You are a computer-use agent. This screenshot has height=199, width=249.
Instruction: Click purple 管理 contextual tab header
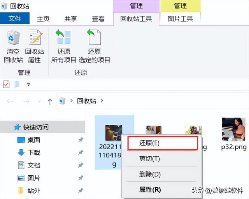136,6
